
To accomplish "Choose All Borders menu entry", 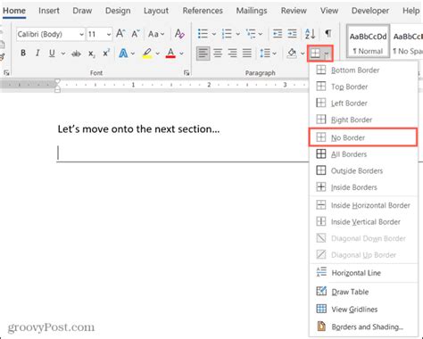I will (363, 154).
